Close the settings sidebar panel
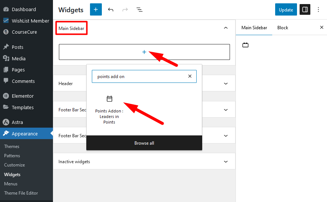 [321, 27]
